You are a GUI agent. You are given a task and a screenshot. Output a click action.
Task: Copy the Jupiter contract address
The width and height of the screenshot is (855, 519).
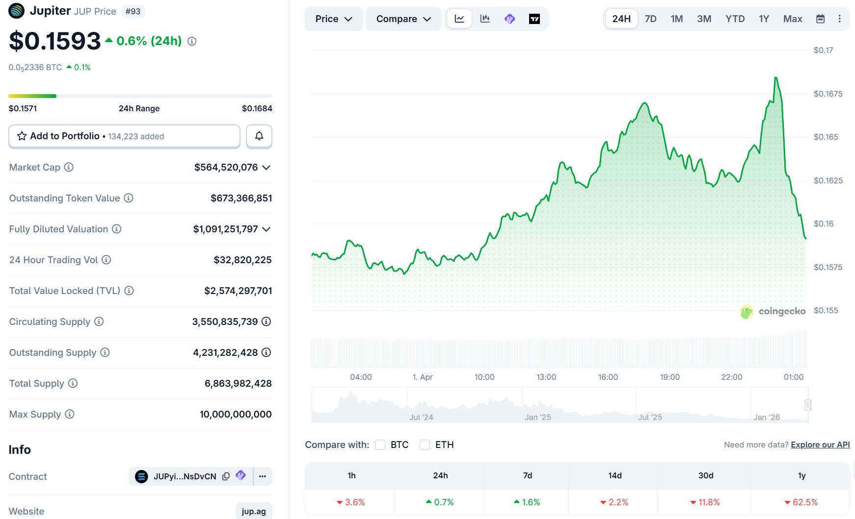[x=225, y=476]
